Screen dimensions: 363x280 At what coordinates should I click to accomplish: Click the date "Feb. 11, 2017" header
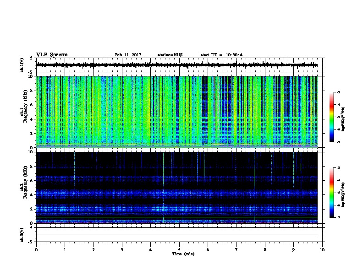pyautogui.click(x=128, y=55)
